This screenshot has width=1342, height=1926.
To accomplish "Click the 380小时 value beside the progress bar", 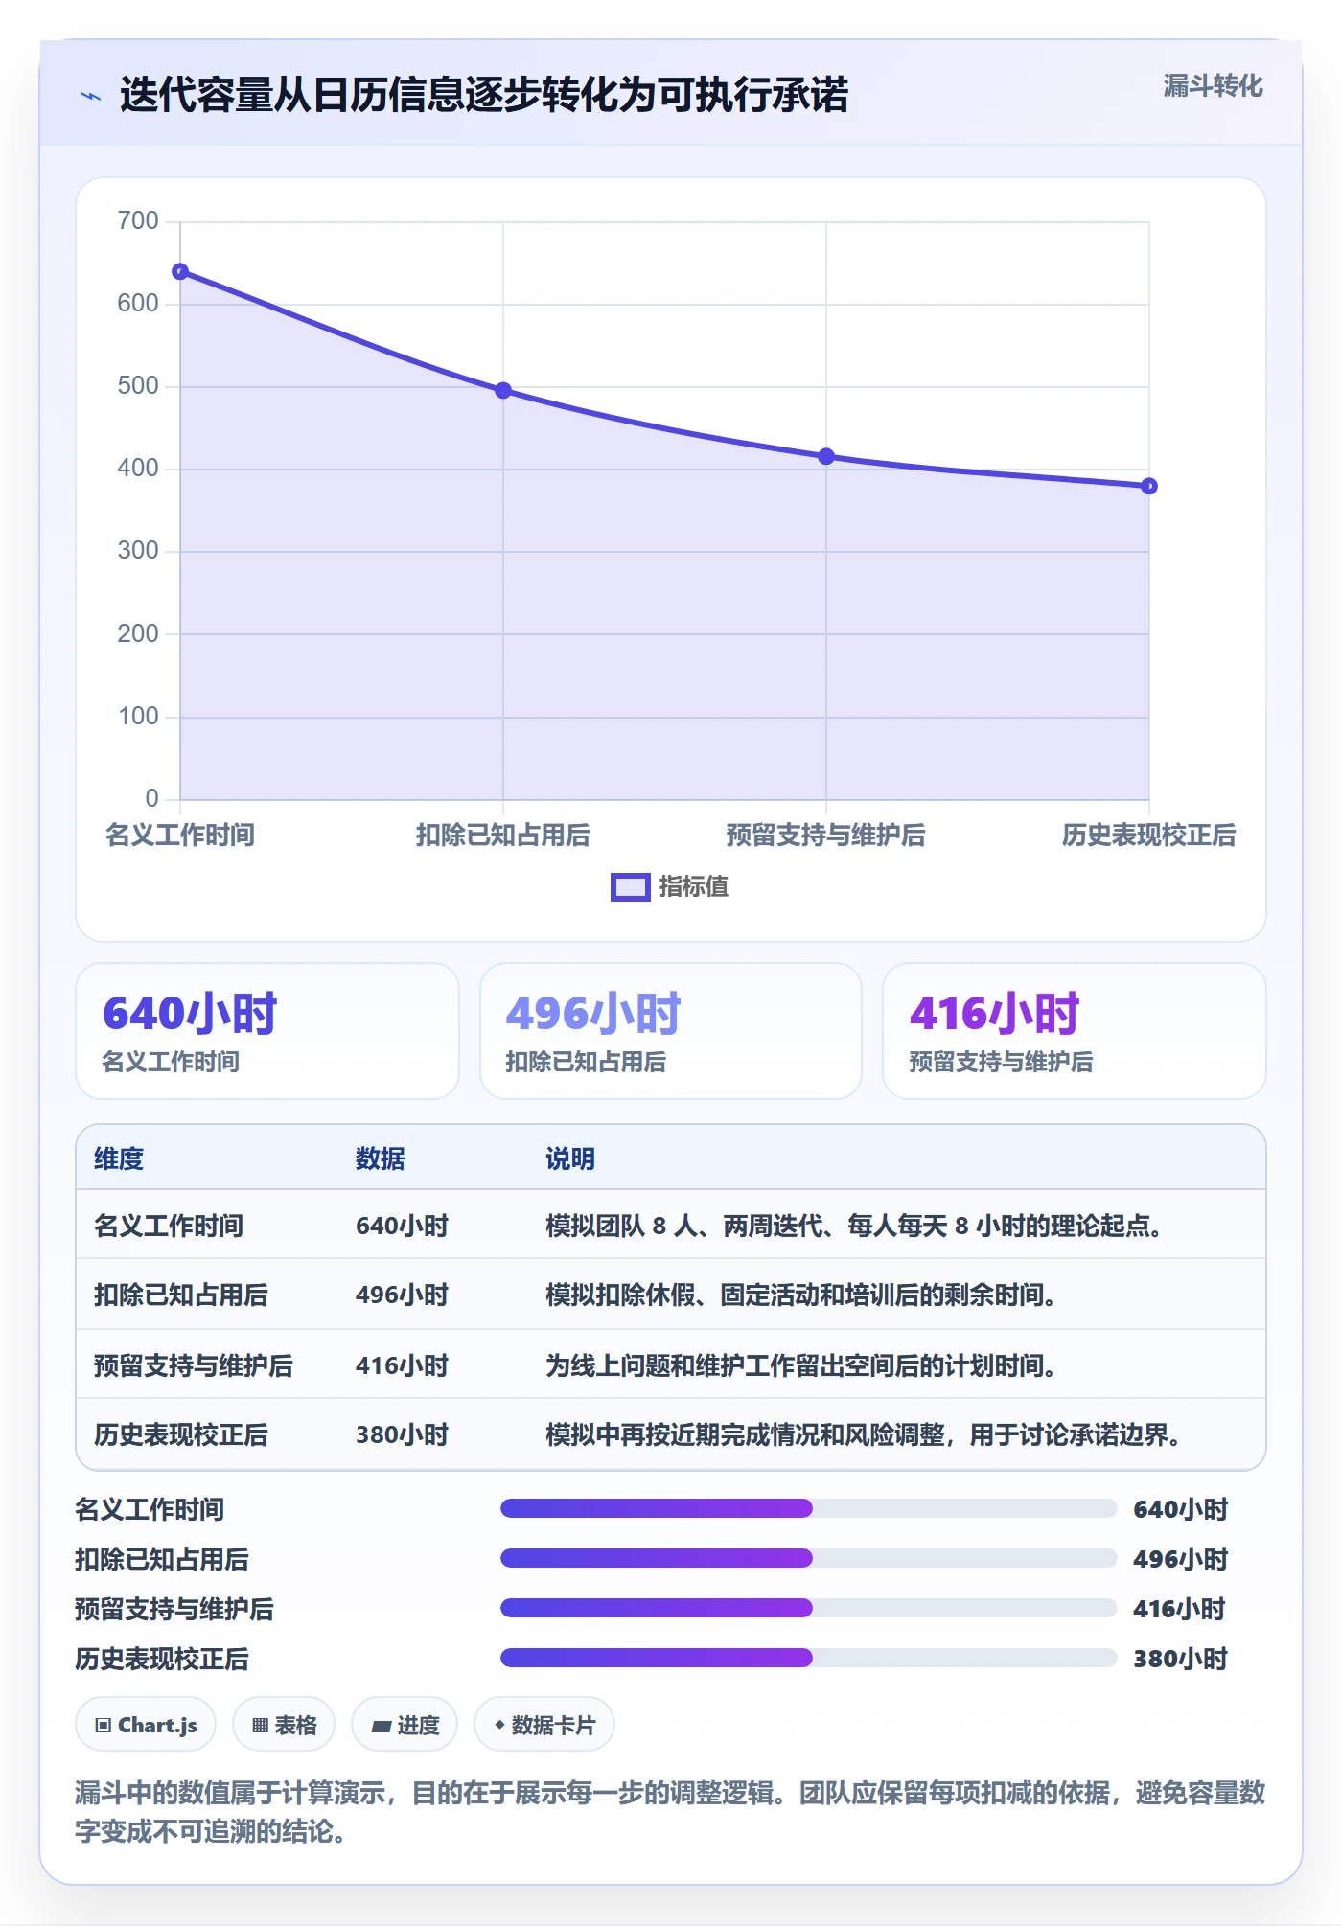I will (x=1181, y=1659).
